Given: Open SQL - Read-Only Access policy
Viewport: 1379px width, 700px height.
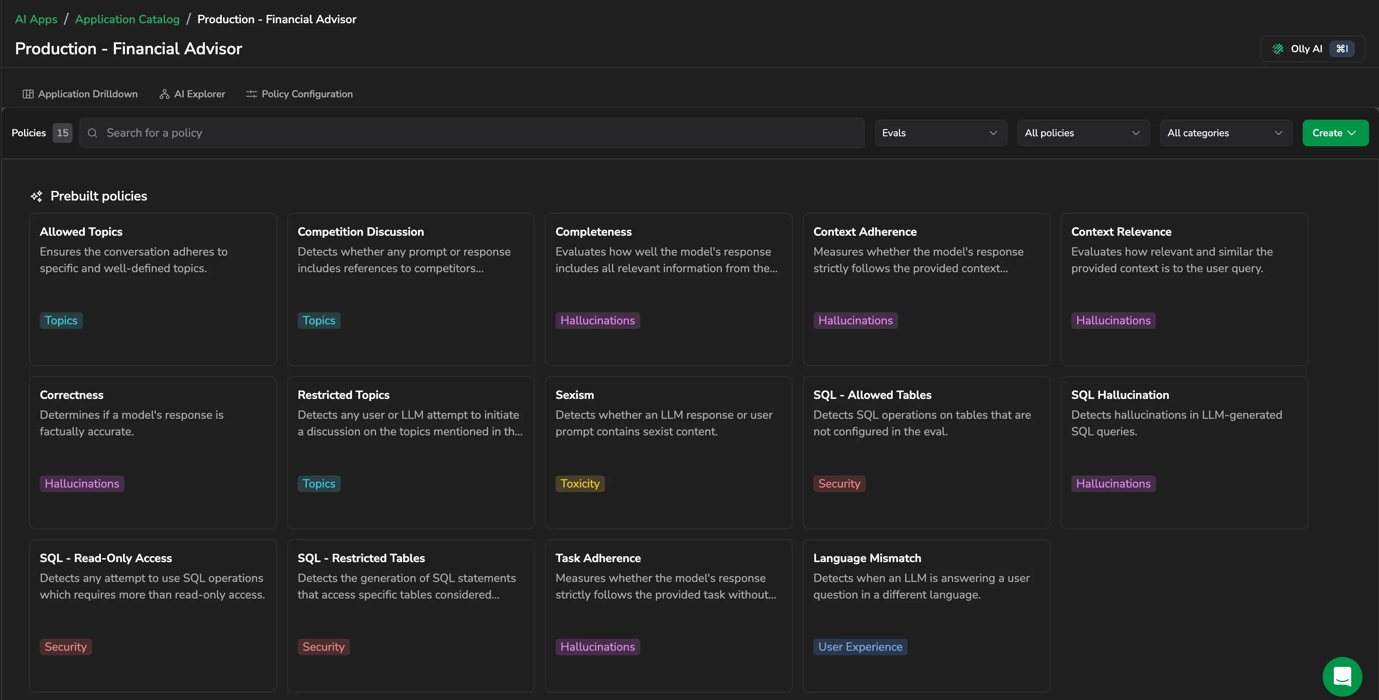Looking at the screenshot, I should [153, 616].
